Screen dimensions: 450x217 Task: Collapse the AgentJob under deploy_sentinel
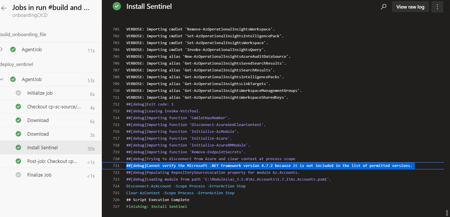(x=2, y=80)
